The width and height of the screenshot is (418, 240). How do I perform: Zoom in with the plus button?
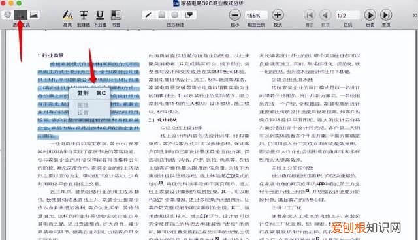278,15
